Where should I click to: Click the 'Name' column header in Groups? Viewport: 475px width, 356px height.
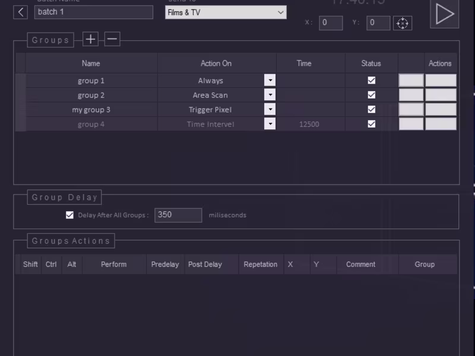(91, 63)
